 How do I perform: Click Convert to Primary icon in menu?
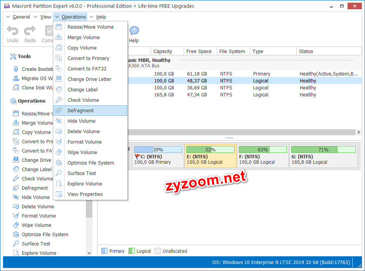[59, 58]
